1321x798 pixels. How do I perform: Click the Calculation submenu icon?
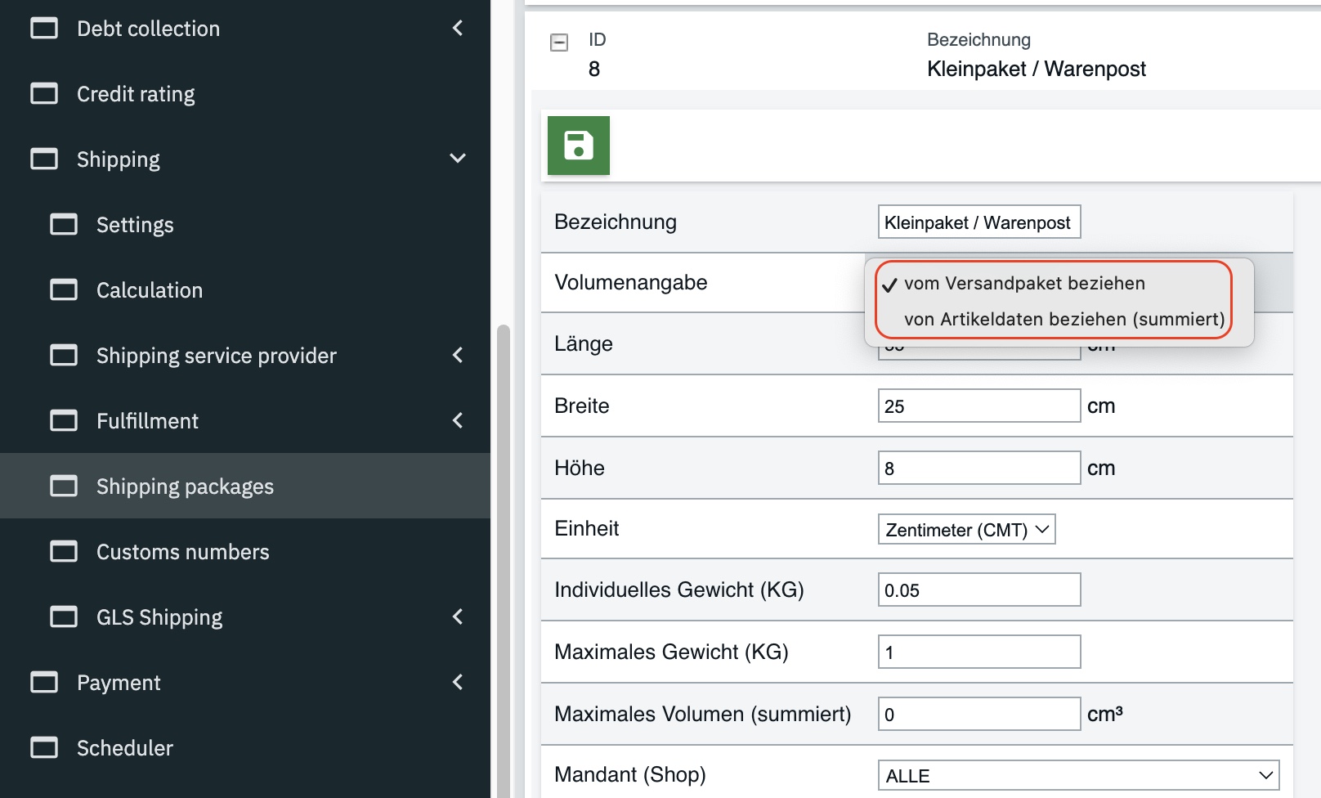[64, 290]
